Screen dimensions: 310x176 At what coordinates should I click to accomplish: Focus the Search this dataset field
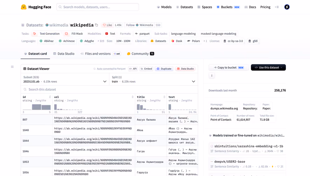pyautogui.click(x=109, y=89)
